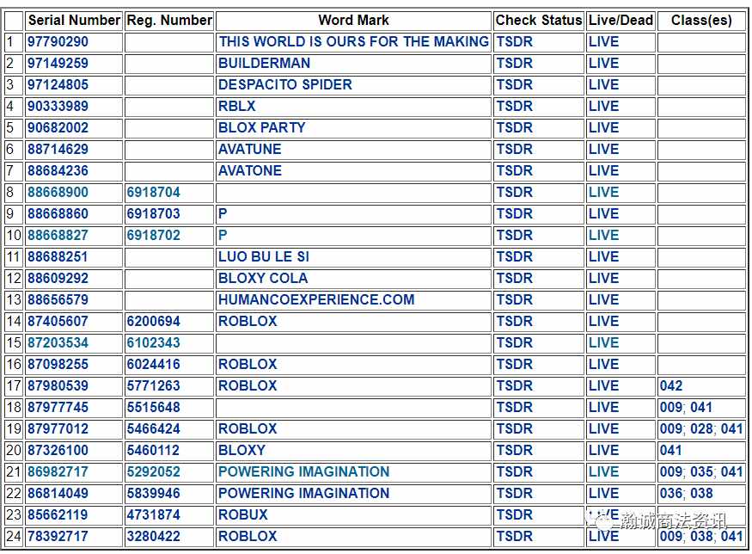Click BLOX PARTY word mark
The image size is (752, 554).
(x=262, y=127)
